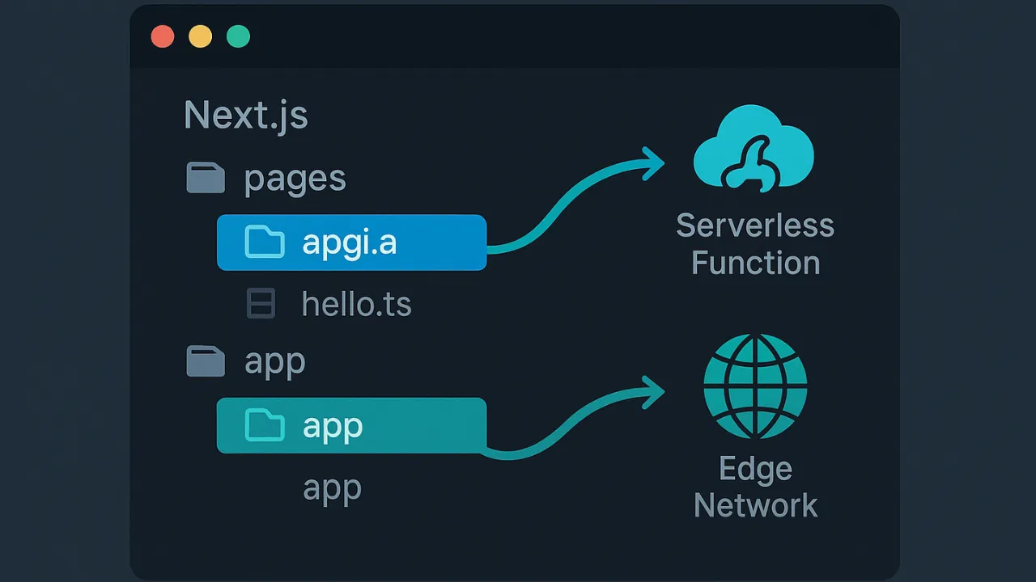Select the app folder icon in sidebar
The height and width of the screenshot is (582, 1036).
pyautogui.click(x=206, y=361)
